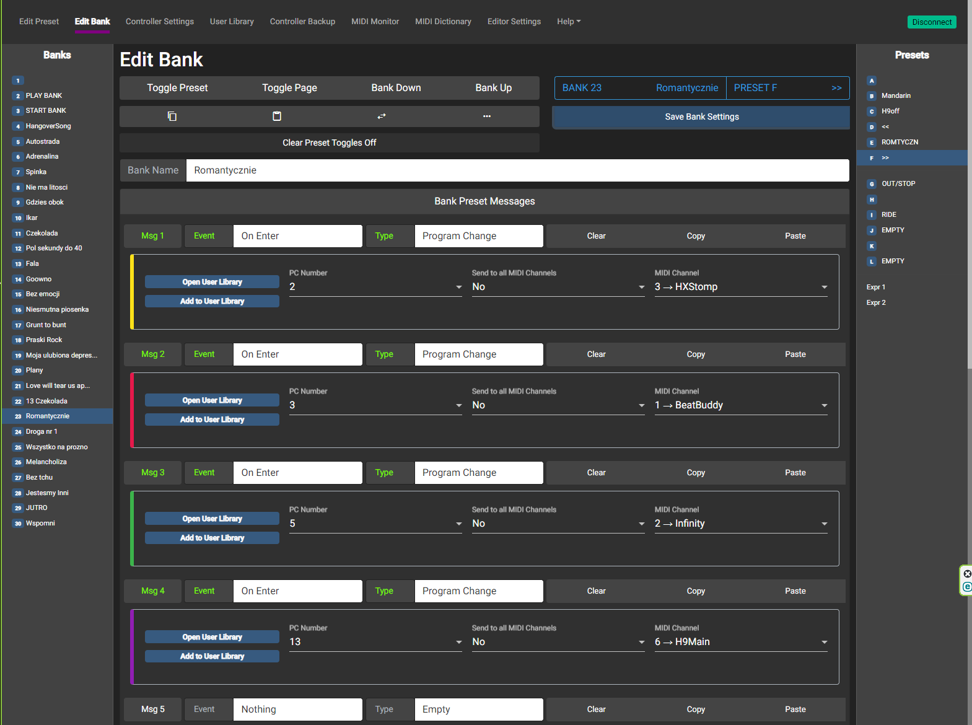Open the more options ellipsis icon

coord(487,116)
